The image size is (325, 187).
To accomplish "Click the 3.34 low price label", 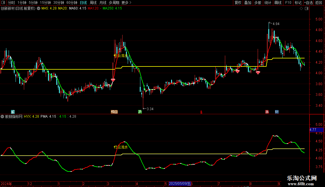I will pos(150,109).
